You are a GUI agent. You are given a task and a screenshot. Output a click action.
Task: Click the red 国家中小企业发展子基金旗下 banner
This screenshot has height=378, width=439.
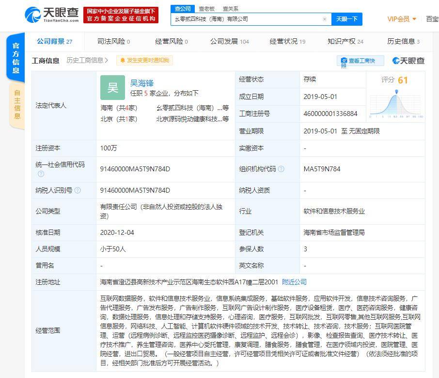tap(121, 15)
